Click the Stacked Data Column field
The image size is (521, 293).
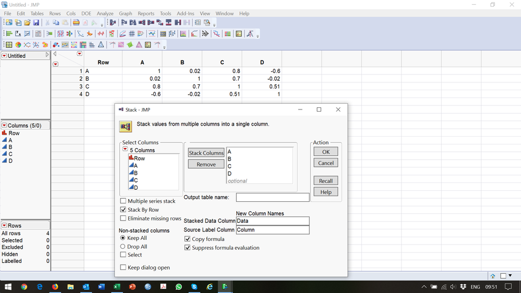[x=272, y=221]
